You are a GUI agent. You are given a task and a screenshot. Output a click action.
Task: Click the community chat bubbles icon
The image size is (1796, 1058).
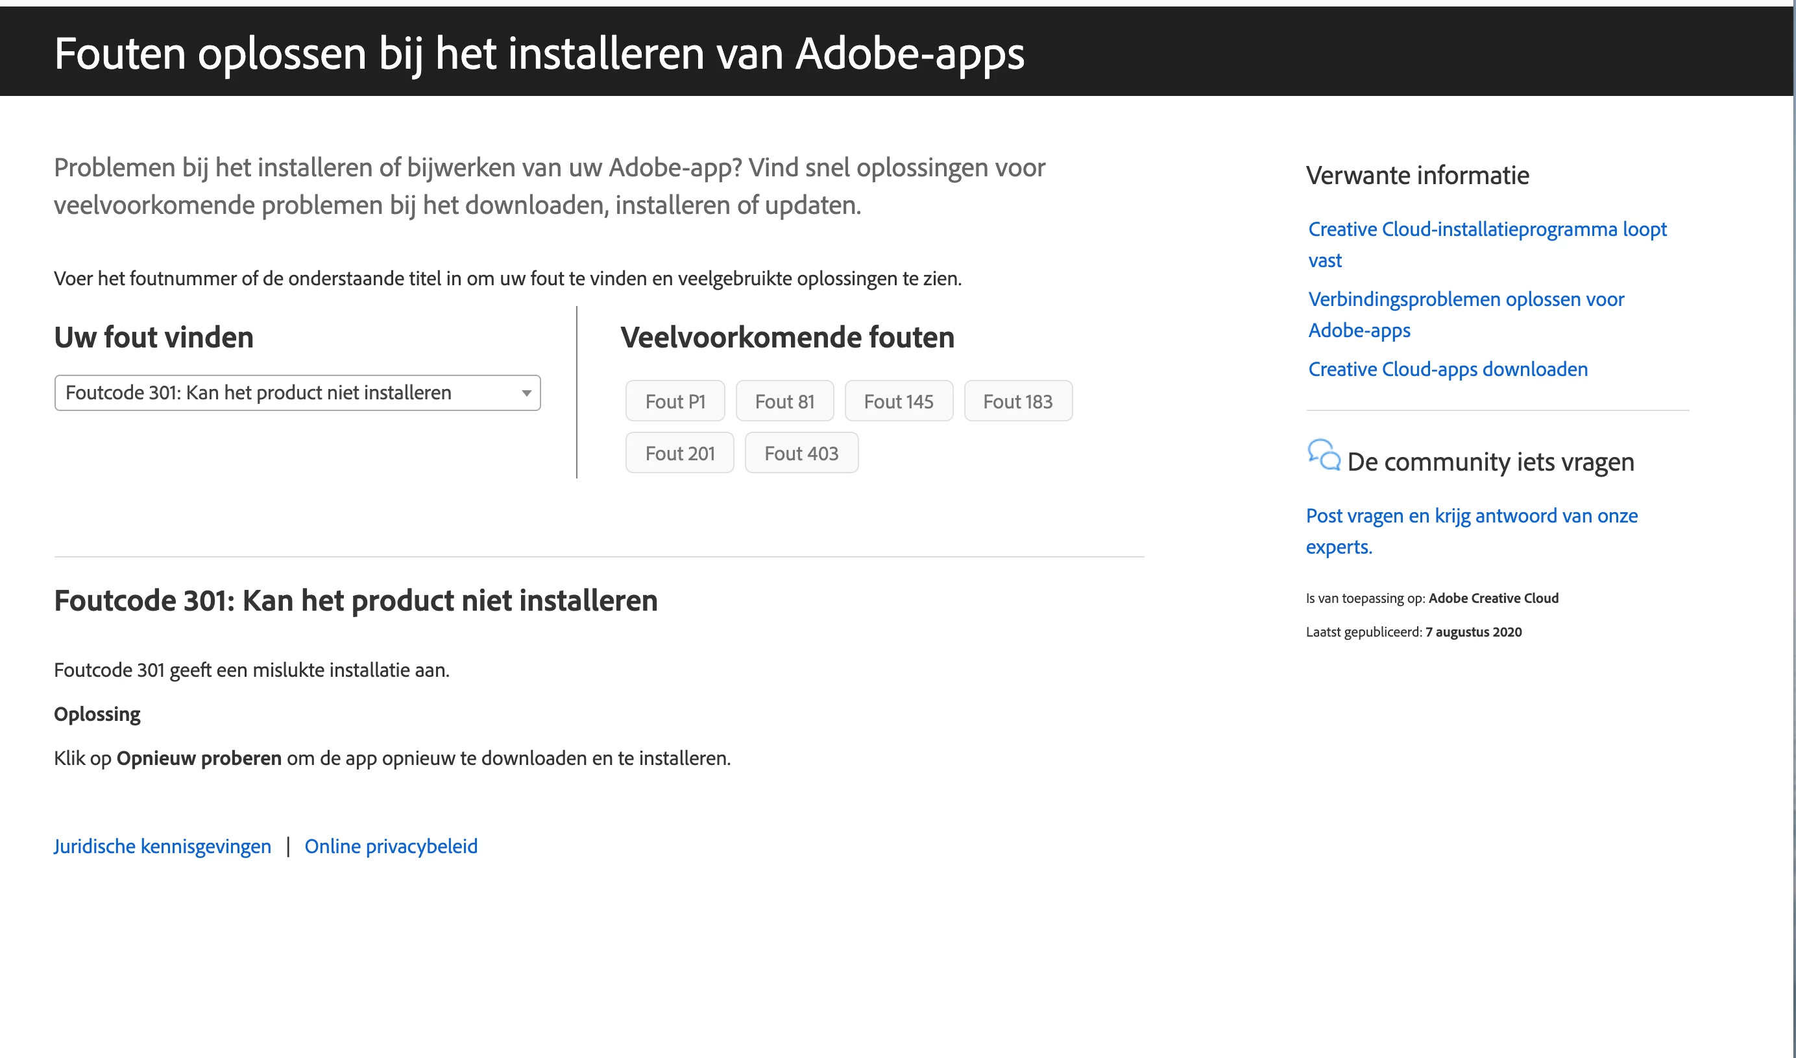pos(1324,455)
